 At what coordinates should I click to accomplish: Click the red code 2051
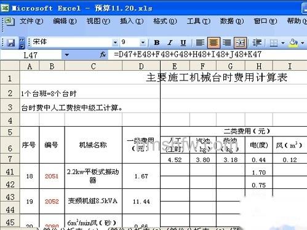click(52, 176)
